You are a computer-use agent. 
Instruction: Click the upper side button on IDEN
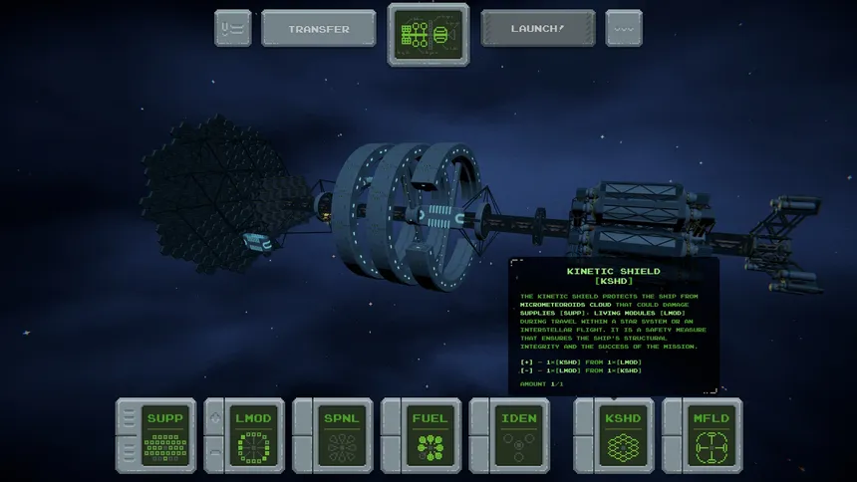(x=481, y=418)
